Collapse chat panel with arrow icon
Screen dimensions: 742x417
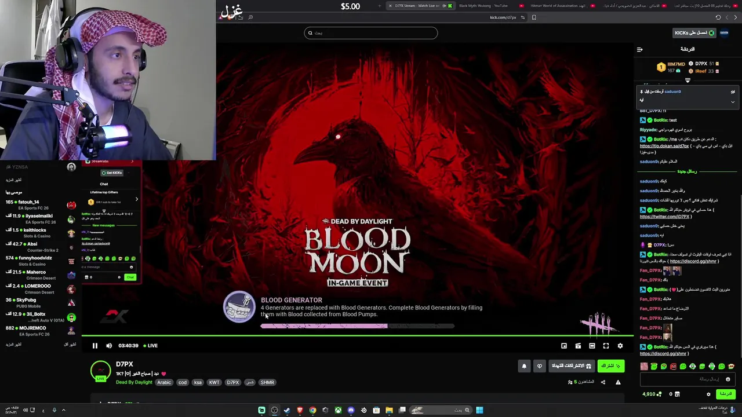click(640, 49)
